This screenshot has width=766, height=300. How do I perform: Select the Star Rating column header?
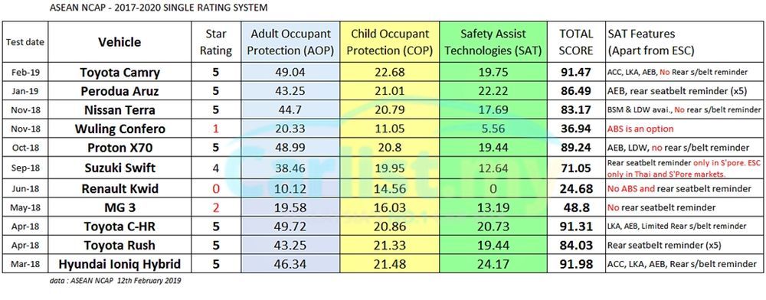pos(215,42)
